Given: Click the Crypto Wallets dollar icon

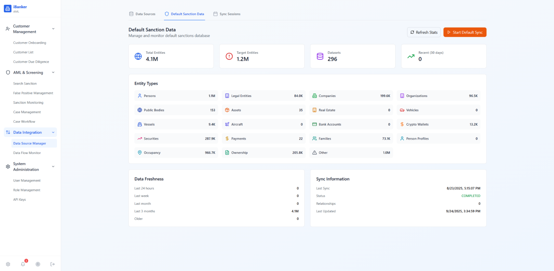Looking at the screenshot, I should [402, 124].
